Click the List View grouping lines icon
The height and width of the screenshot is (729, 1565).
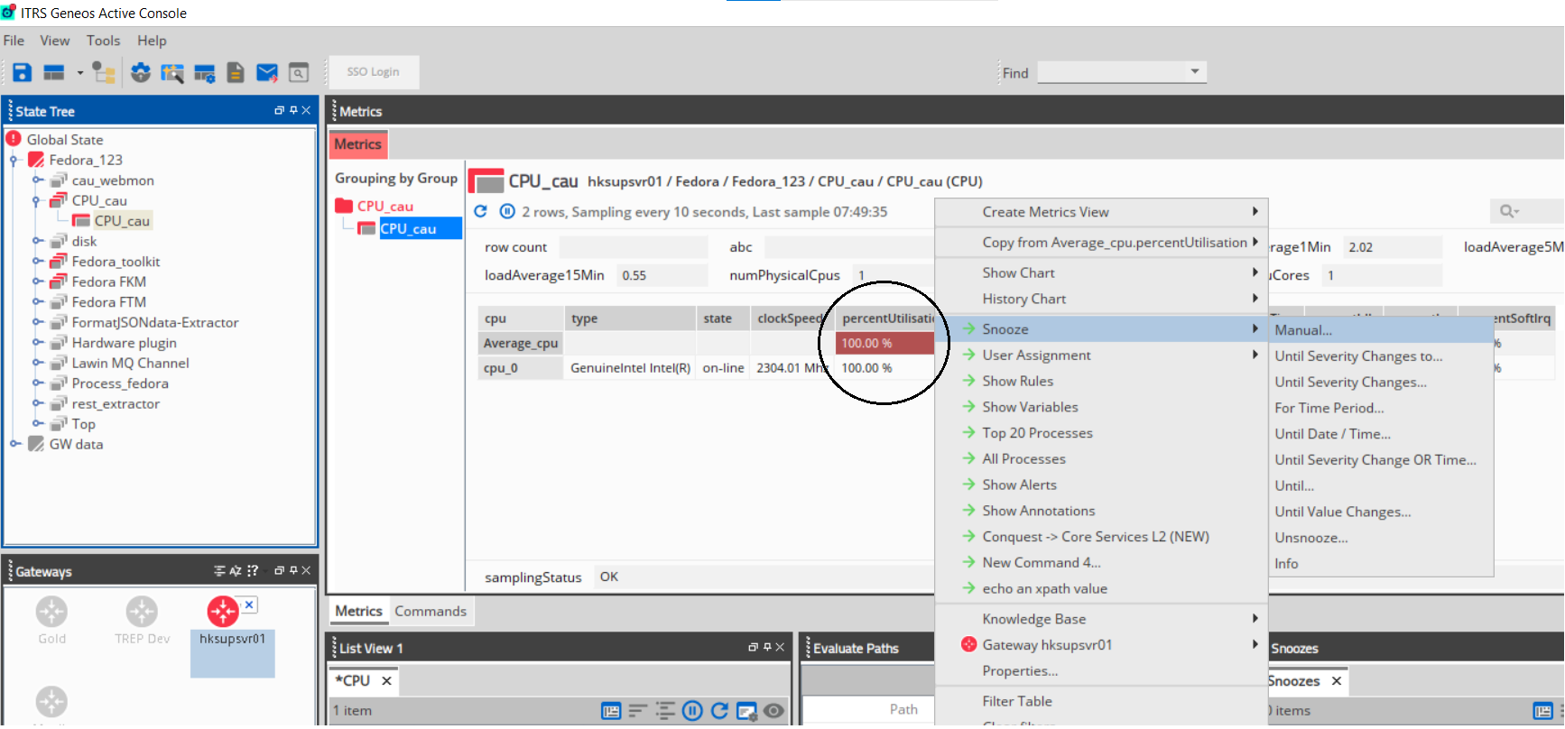(x=665, y=711)
